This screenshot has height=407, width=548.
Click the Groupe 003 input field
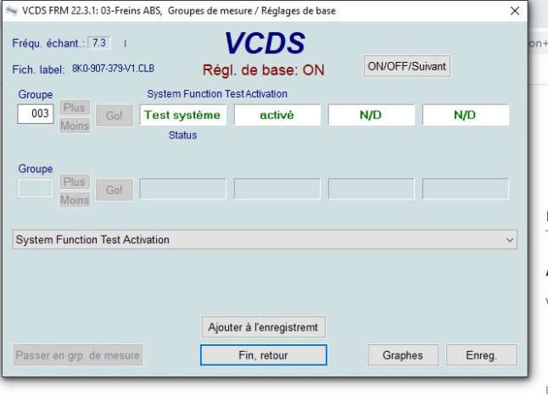(x=36, y=114)
